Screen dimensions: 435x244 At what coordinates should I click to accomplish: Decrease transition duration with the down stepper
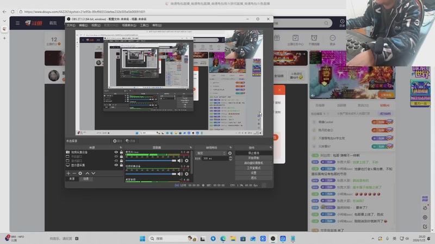[231, 159]
